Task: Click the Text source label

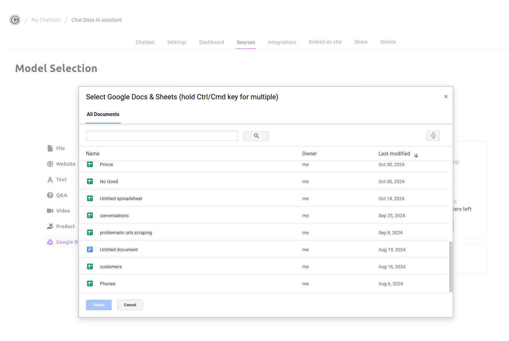Action: tap(61, 180)
